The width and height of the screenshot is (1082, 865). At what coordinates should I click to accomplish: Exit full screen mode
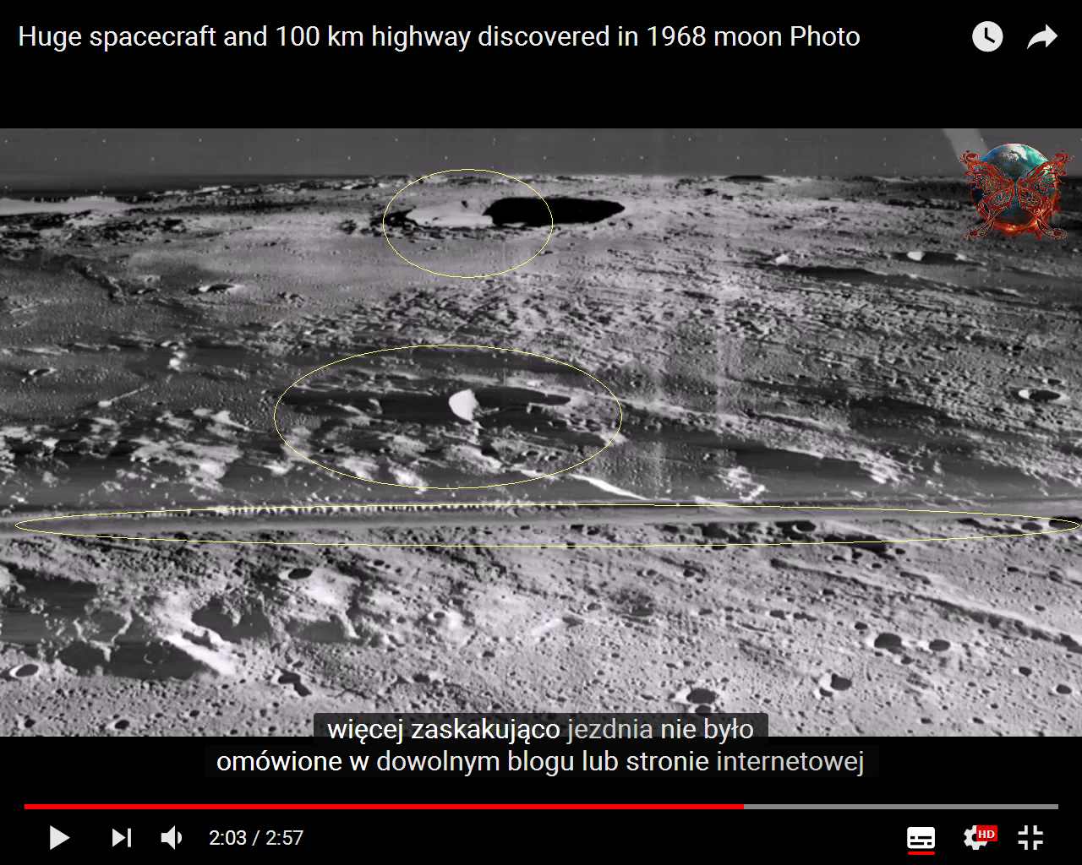(x=1030, y=837)
